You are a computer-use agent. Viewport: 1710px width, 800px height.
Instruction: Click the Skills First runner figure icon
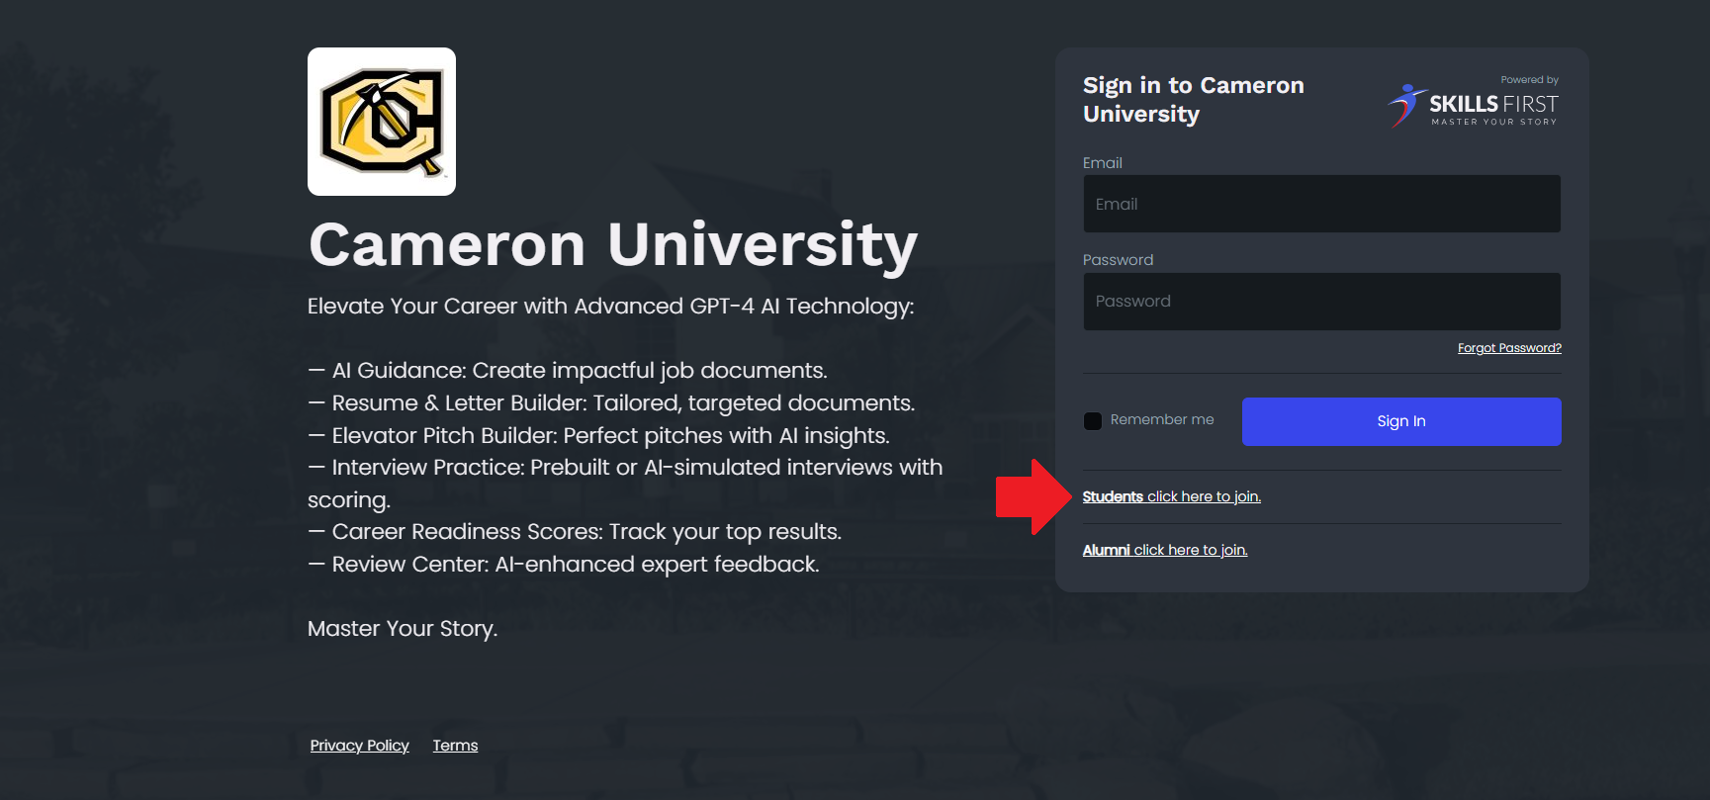[1405, 105]
